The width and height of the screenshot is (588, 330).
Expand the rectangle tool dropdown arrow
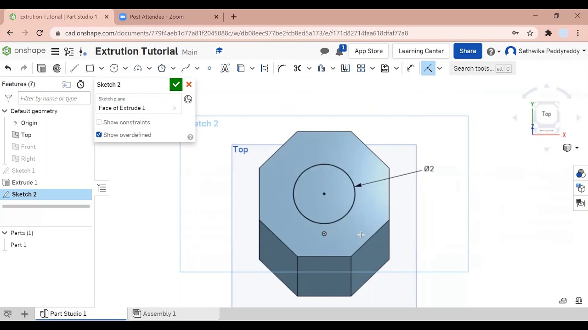tap(102, 68)
